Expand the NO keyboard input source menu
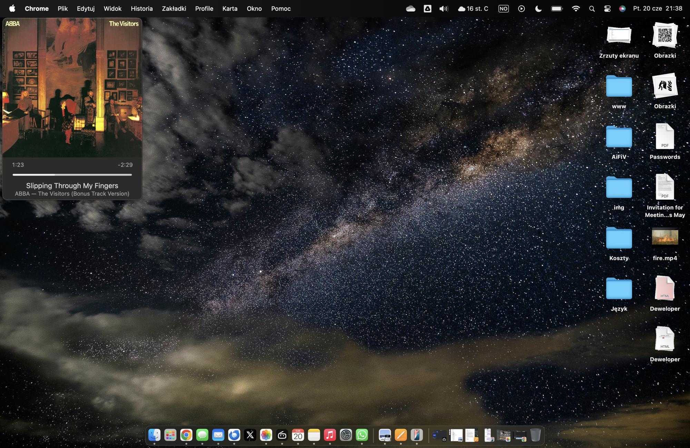Screen dimensions: 690x448 (x=503, y=9)
